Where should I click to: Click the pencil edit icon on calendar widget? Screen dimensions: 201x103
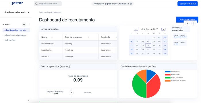click(x=187, y=23)
